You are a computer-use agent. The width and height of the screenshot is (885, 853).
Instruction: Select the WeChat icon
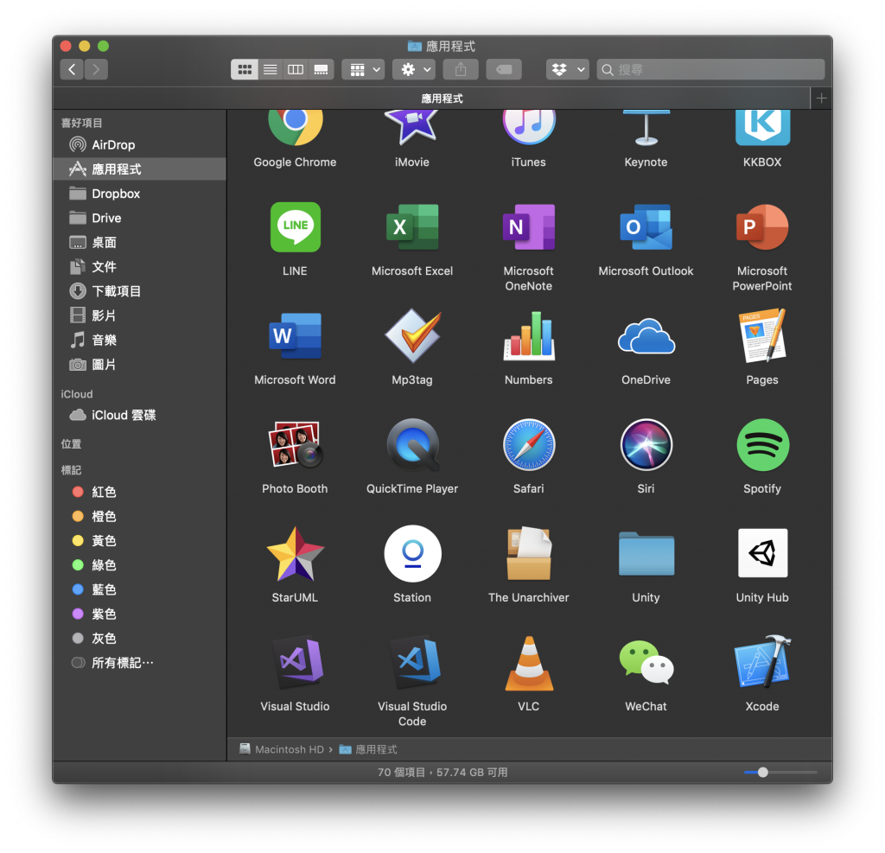(646, 662)
